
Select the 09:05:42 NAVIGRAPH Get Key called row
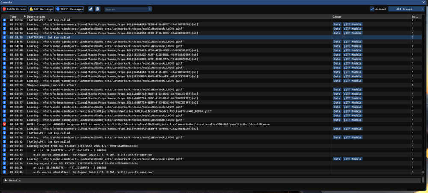tap(211, 142)
